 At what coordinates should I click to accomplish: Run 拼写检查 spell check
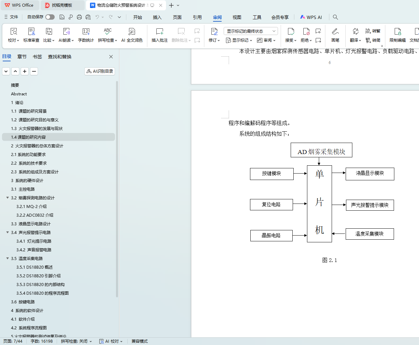(107, 35)
